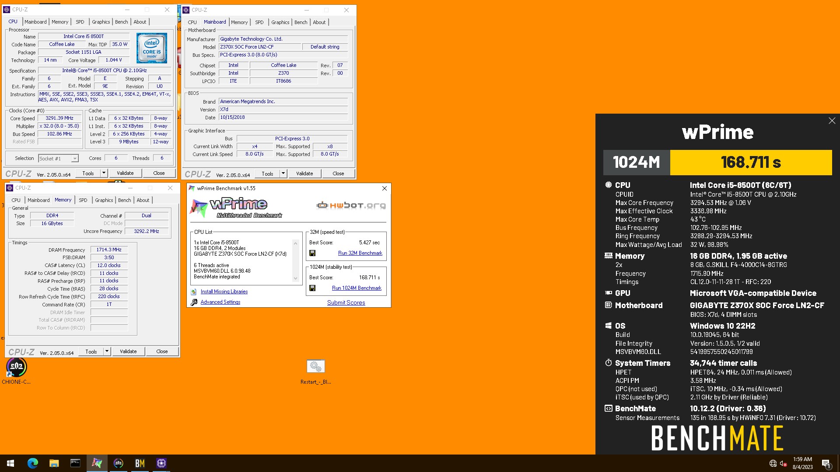
Task: Launch Microsoft Edge from taskbar
Action: coord(32,463)
